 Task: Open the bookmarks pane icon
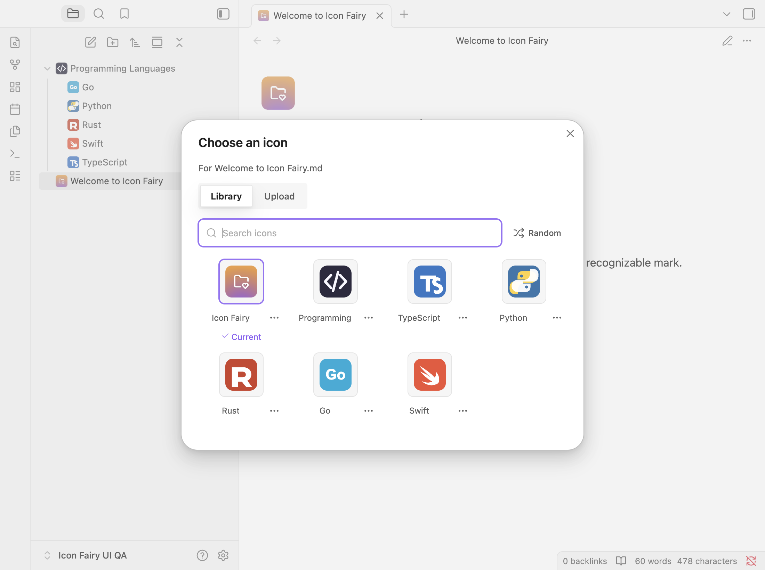point(124,14)
